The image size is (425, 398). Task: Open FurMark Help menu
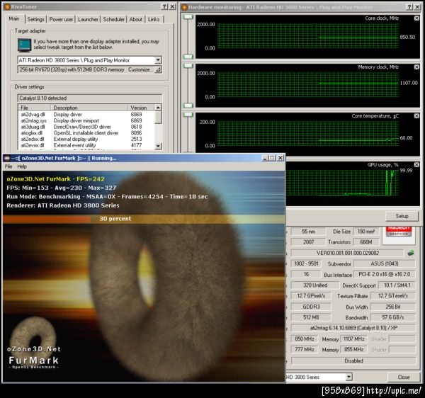(x=22, y=166)
